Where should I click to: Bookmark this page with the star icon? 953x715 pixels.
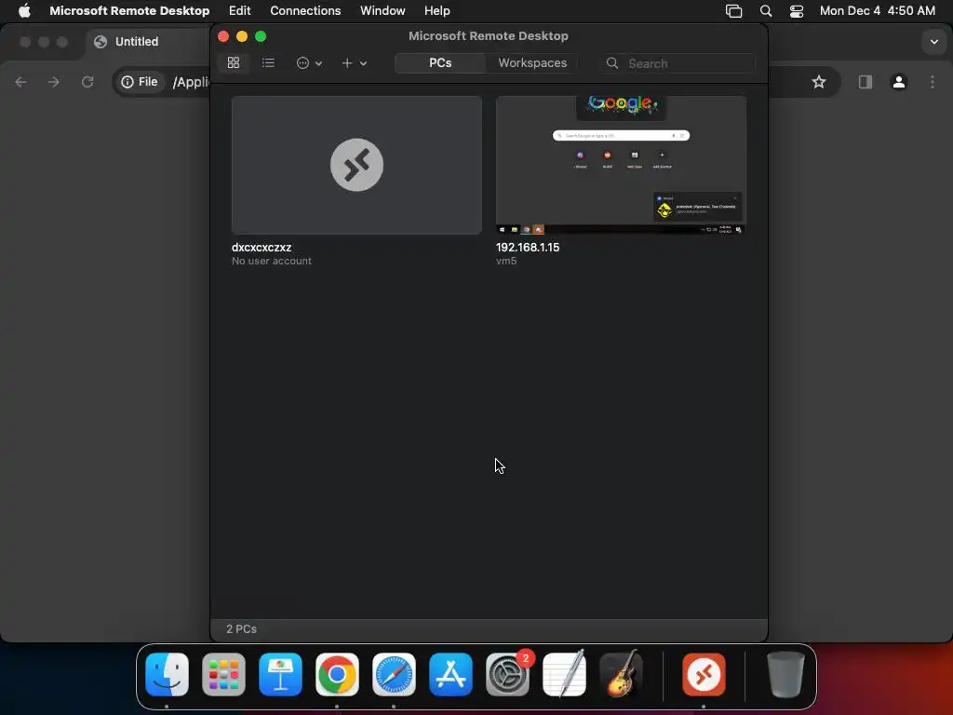pyautogui.click(x=819, y=82)
